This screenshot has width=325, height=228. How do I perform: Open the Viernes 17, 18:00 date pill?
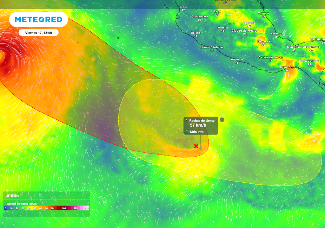[38, 33]
